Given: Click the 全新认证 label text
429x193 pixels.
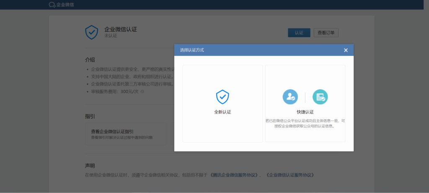Looking at the screenshot, I should pos(222,112).
